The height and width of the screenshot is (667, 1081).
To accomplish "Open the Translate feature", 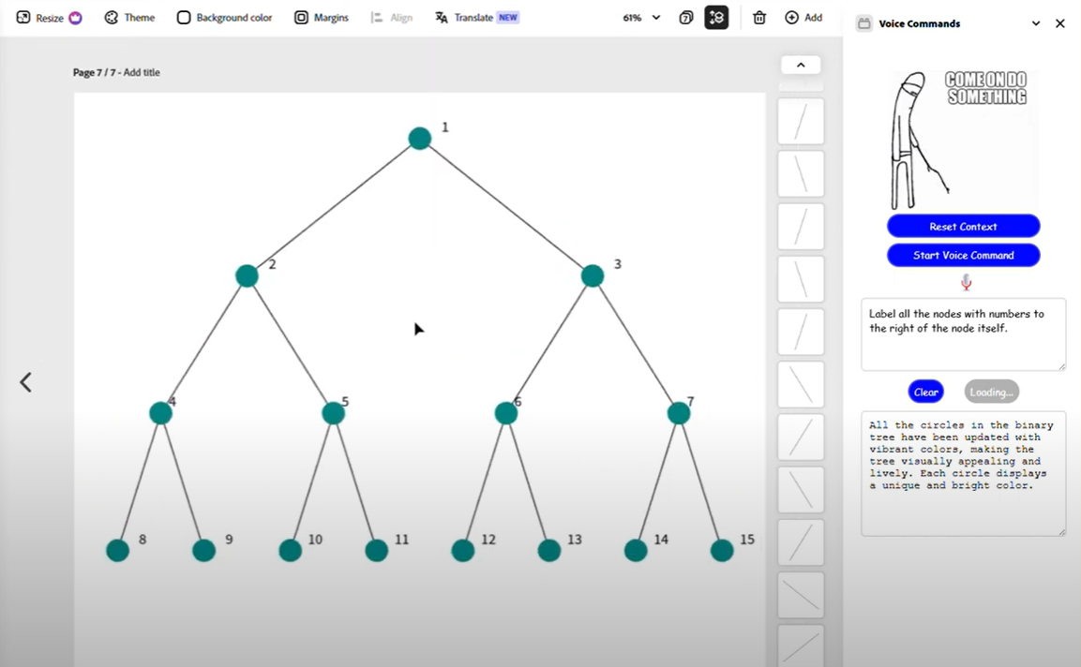I will tap(476, 17).
